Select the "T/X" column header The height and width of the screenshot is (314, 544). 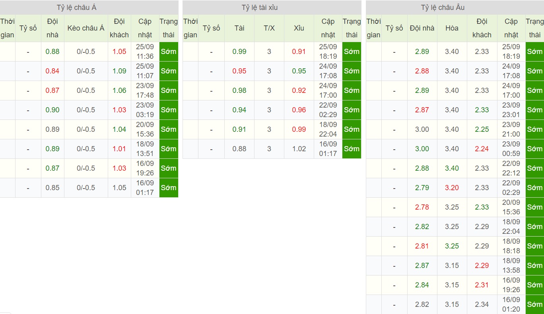(269, 28)
